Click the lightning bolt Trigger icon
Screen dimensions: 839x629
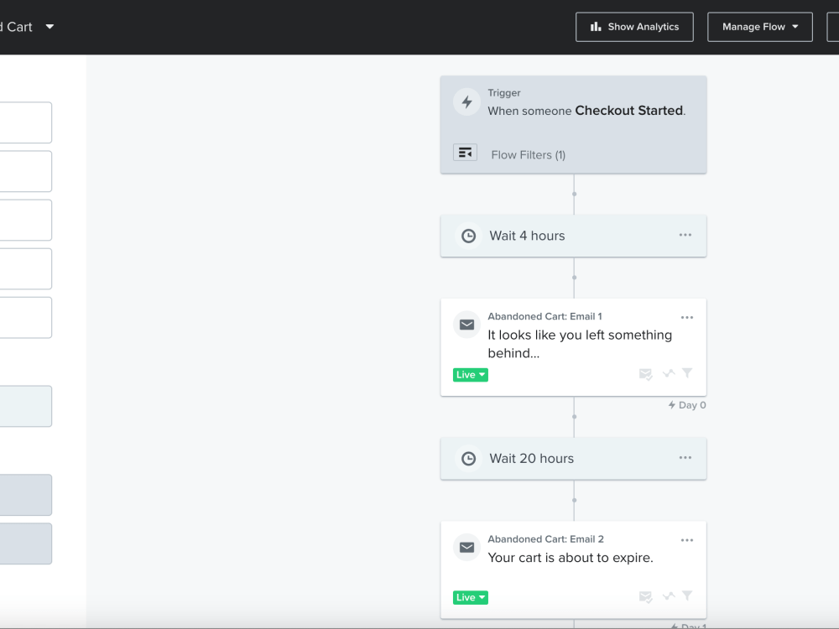point(466,101)
